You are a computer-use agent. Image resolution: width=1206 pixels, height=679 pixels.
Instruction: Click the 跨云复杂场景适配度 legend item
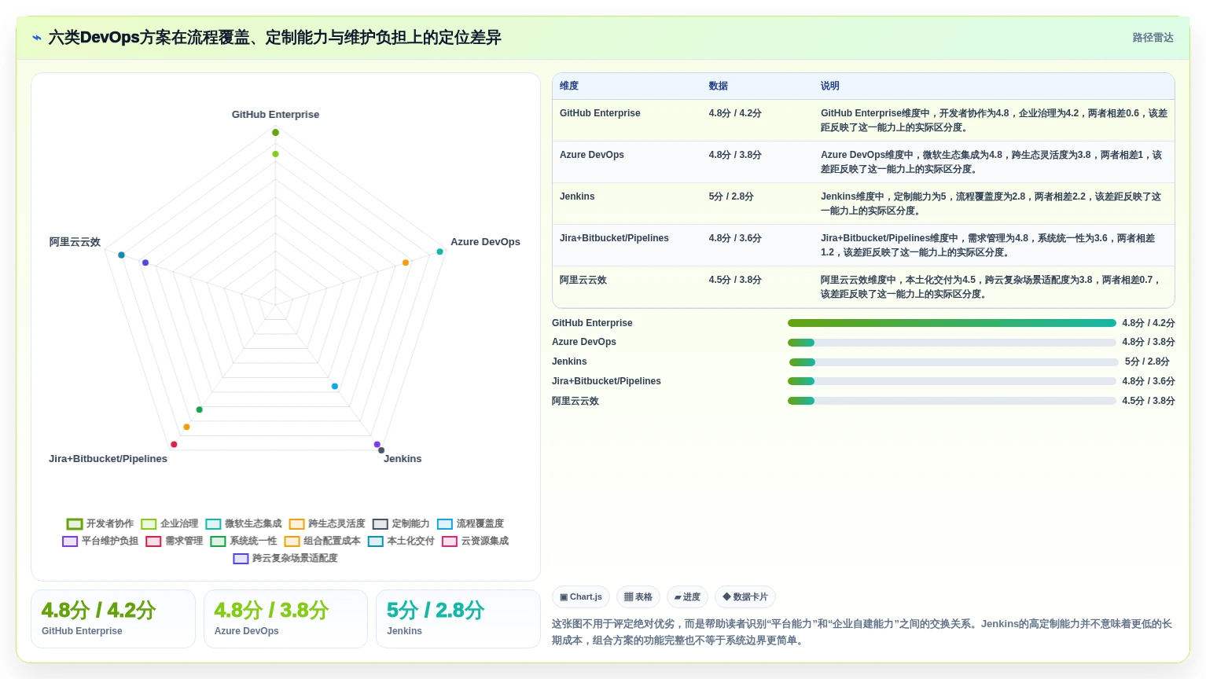click(x=285, y=558)
